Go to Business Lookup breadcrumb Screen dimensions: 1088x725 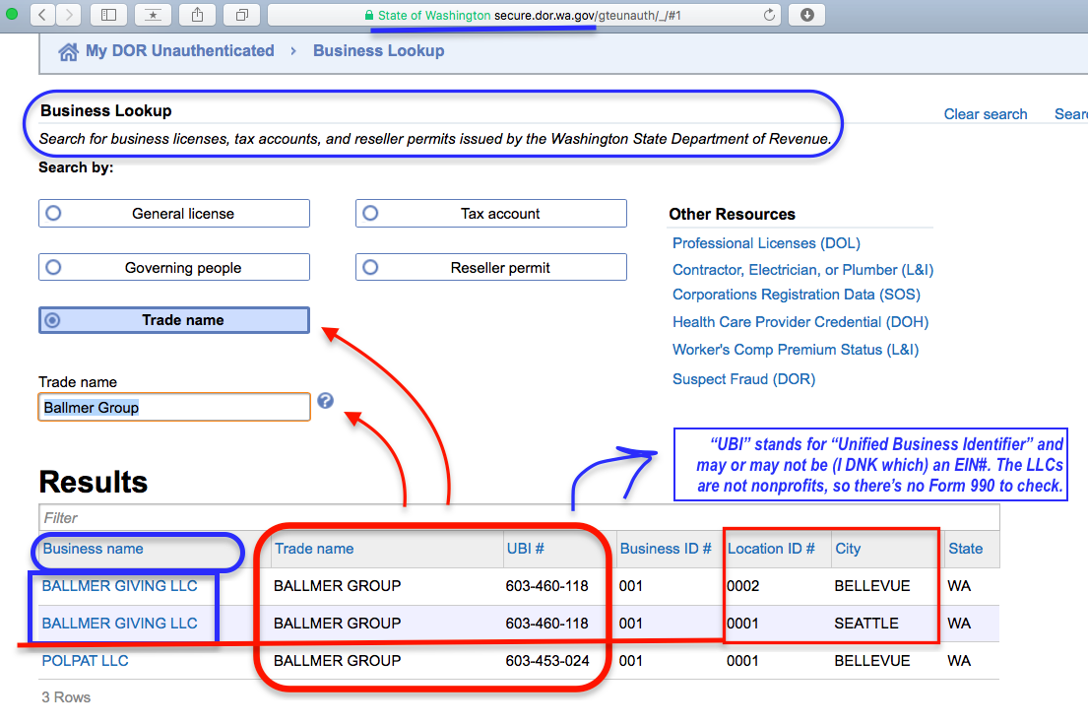coord(378,51)
